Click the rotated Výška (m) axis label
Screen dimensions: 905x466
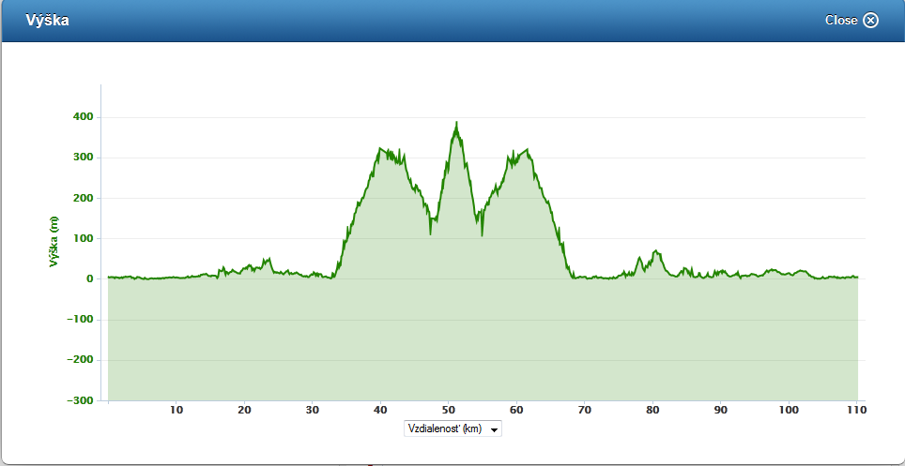54,239
